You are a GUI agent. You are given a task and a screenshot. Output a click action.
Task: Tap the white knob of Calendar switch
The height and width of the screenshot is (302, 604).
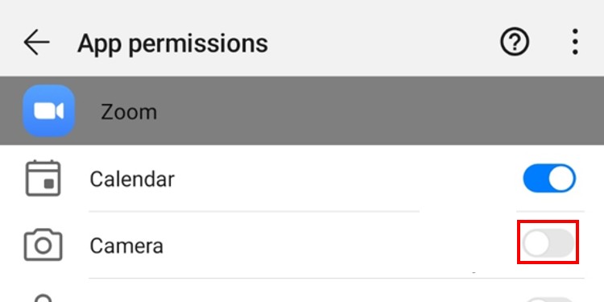[x=561, y=178]
